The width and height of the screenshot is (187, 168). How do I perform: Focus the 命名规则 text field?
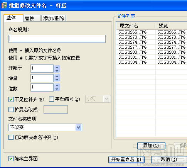pyautogui.click(x=57, y=39)
